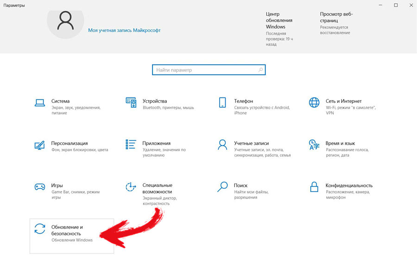Click 'Распознавание голоса, регион, дата' text
Screen dimensions: 417x259
[x=347, y=153]
